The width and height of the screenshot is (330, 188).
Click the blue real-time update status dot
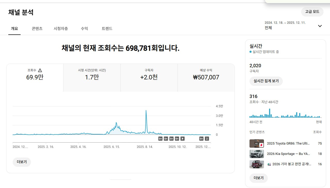[x=251, y=52]
